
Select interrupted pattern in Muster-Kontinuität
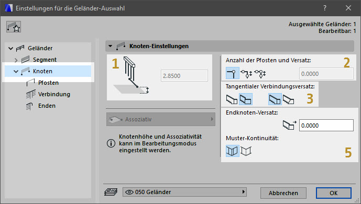pos(246,151)
